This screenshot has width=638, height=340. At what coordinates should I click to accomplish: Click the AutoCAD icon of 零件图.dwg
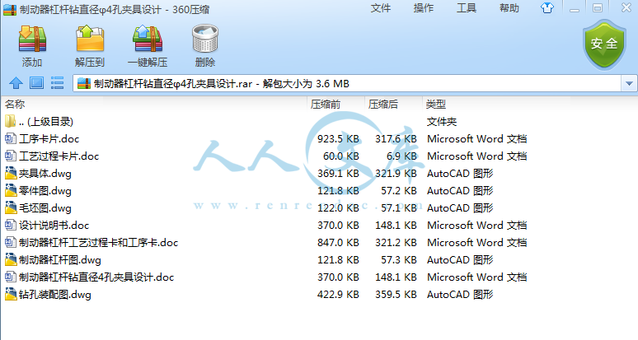tap(10, 190)
